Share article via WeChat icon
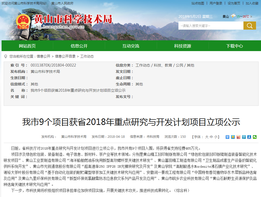Viewport: 261px width, 197px height. tap(255, 137)
